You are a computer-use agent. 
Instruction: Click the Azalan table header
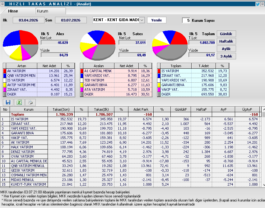(99, 66)
